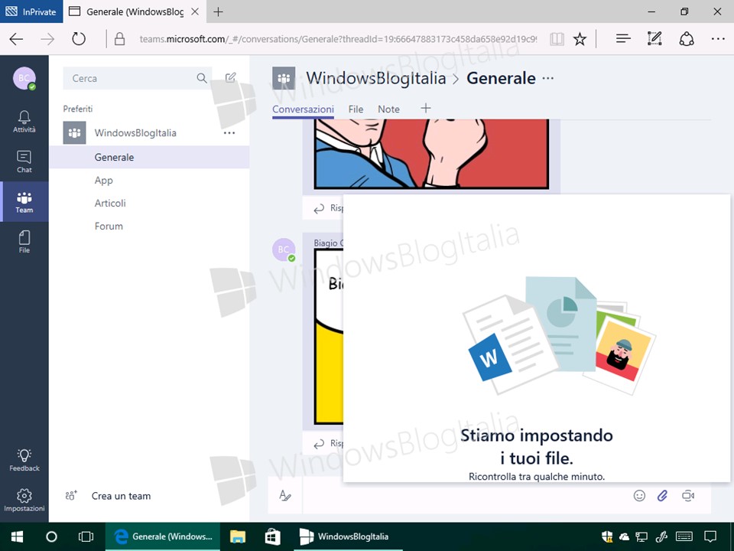Click the search magnifier icon
Screen dimensions: 734x551
tap(202, 78)
